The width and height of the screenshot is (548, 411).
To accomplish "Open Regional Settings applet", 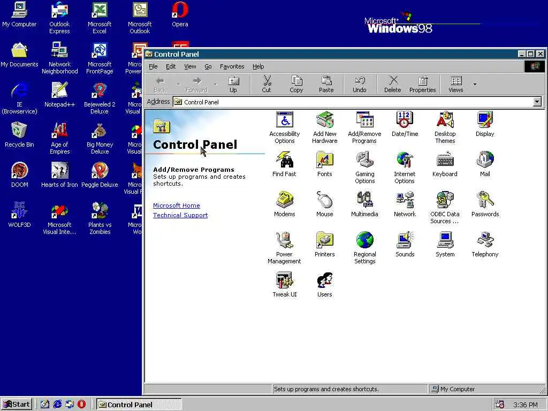I will (364, 248).
